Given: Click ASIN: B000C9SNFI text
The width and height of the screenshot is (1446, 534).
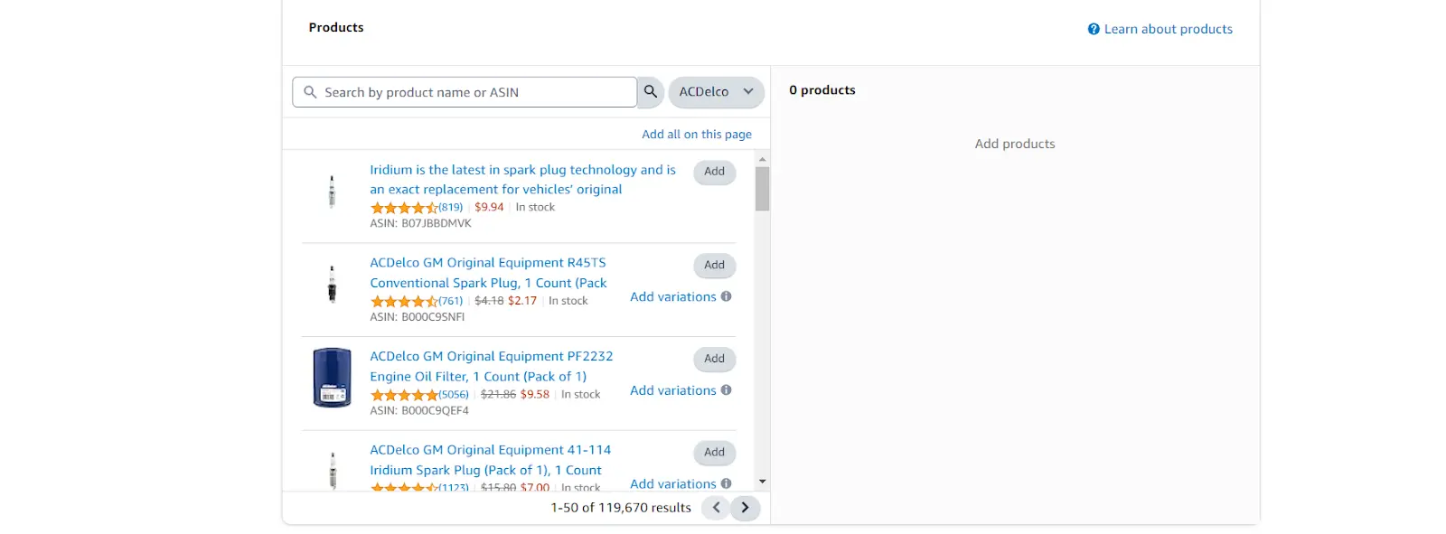Looking at the screenshot, I should coord(418,317).
